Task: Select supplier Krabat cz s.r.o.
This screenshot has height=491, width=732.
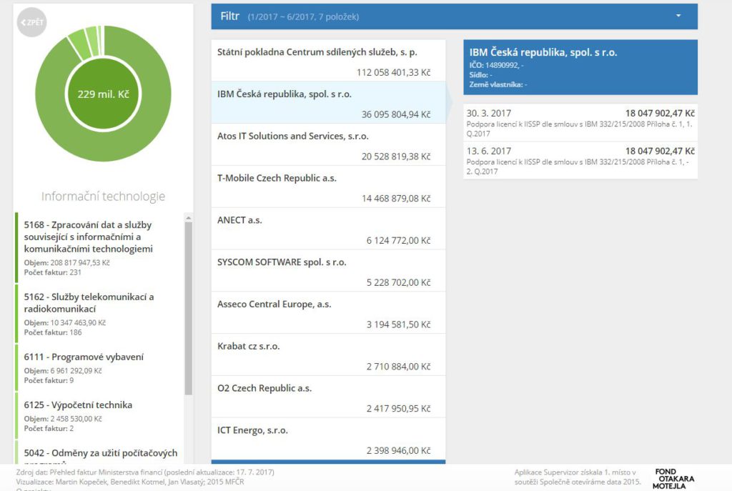Action: (x=328, y=354)
